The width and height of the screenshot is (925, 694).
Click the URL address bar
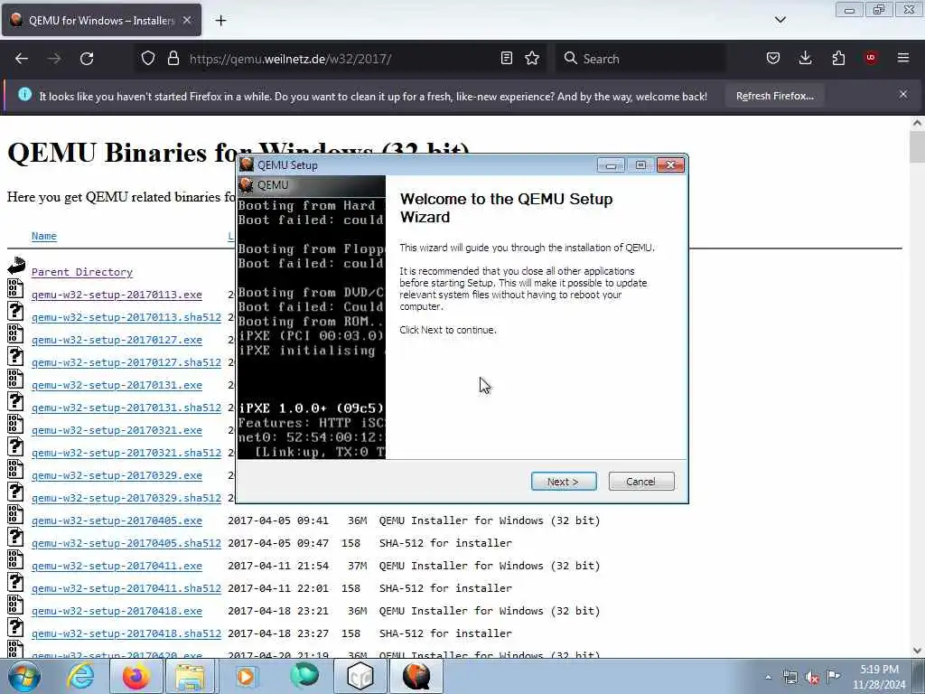coord(340,59)
